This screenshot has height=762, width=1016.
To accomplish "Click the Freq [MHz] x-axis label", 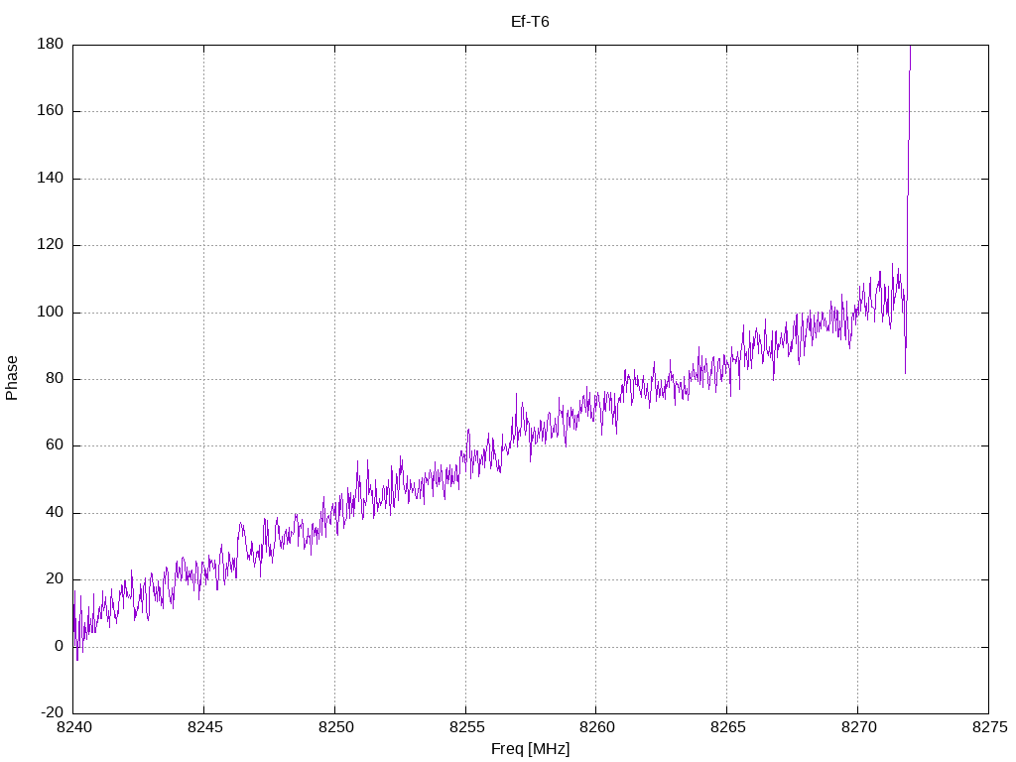I will [x=530, y=749].
